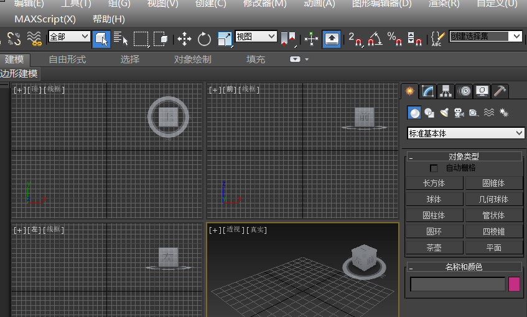Collapse the 对象类型 rollout
Image resolution: width=527 pixels, height=317 pixels.
[x=464, y=156]
